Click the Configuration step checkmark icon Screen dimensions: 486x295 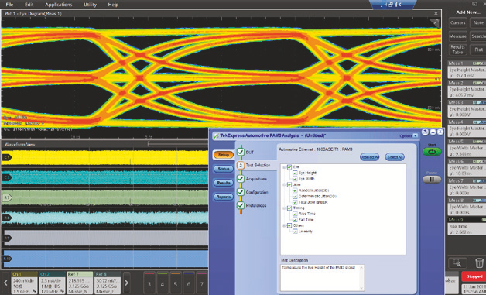tap(241, 192)
